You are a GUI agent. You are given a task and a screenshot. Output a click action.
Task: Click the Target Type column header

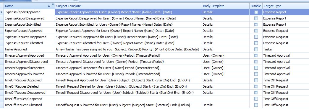point(286,6)
